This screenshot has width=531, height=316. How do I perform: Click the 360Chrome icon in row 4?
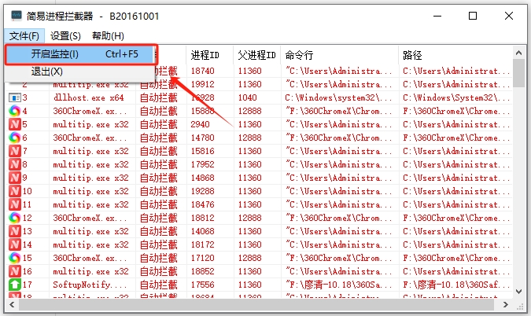click(15, 111)
